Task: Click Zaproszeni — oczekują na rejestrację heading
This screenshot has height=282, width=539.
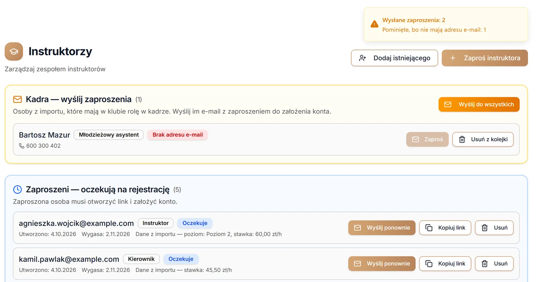Action: point(98,189)
